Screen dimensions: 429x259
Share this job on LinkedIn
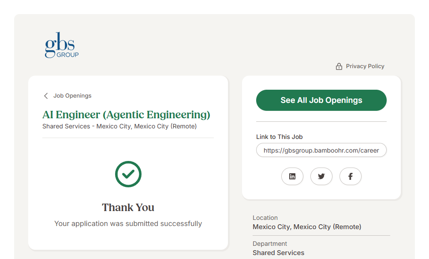click(292, 176)
